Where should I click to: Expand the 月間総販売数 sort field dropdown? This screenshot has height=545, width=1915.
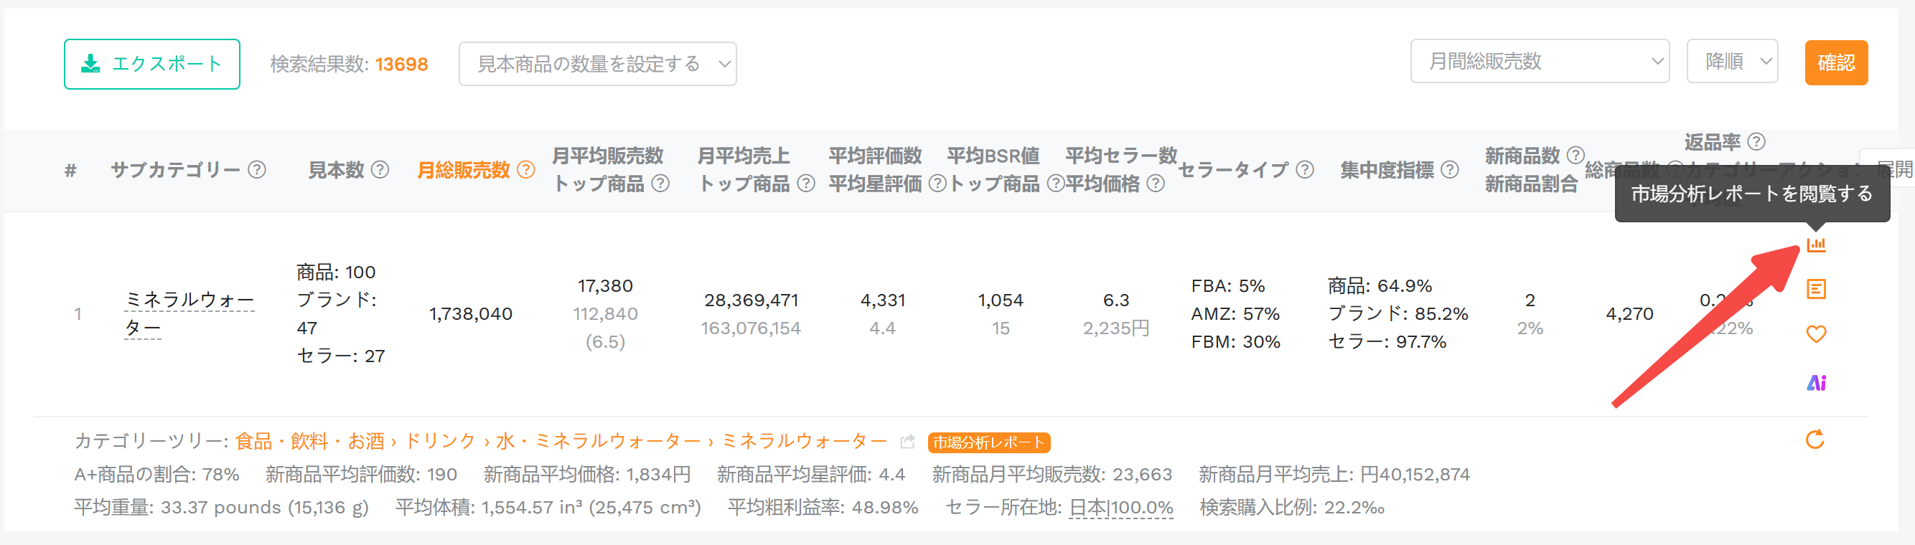pyautogui.click(x=1539, y=62)
